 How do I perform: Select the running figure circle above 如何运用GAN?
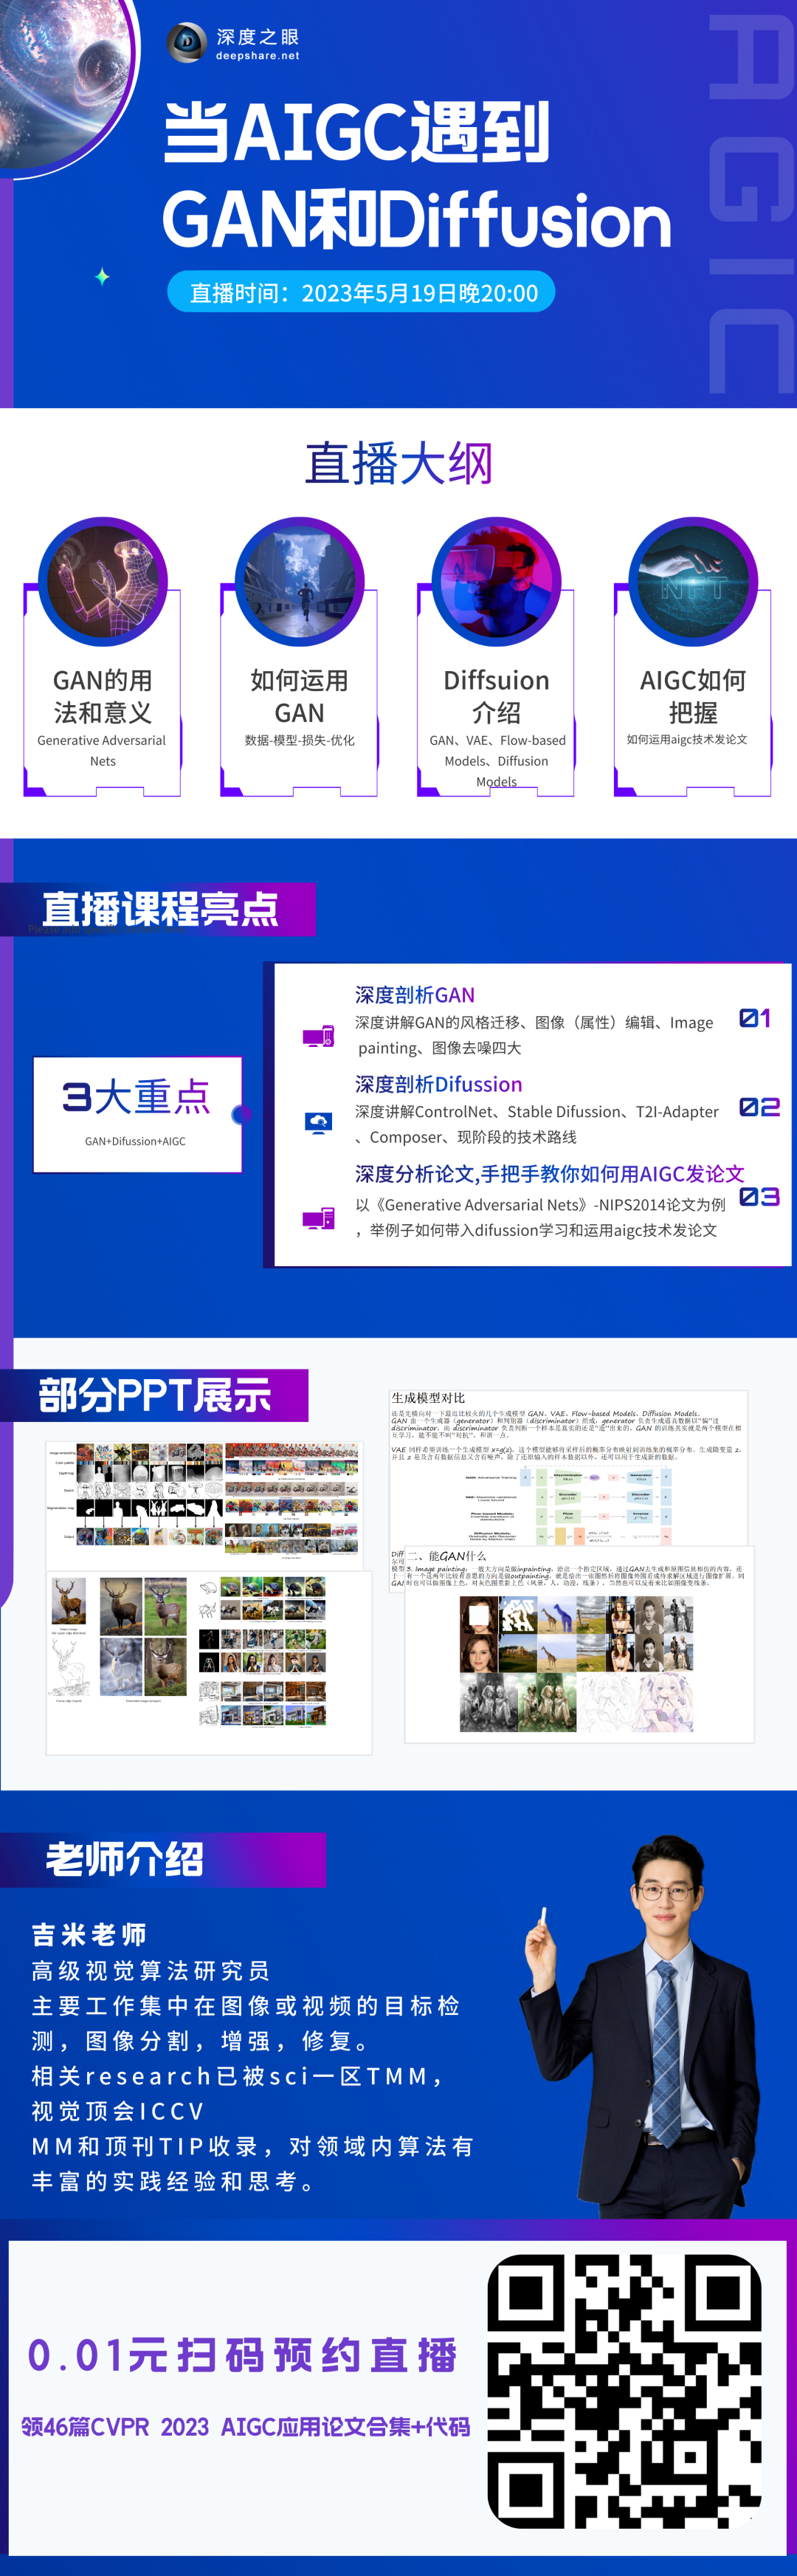click(299, 581)
